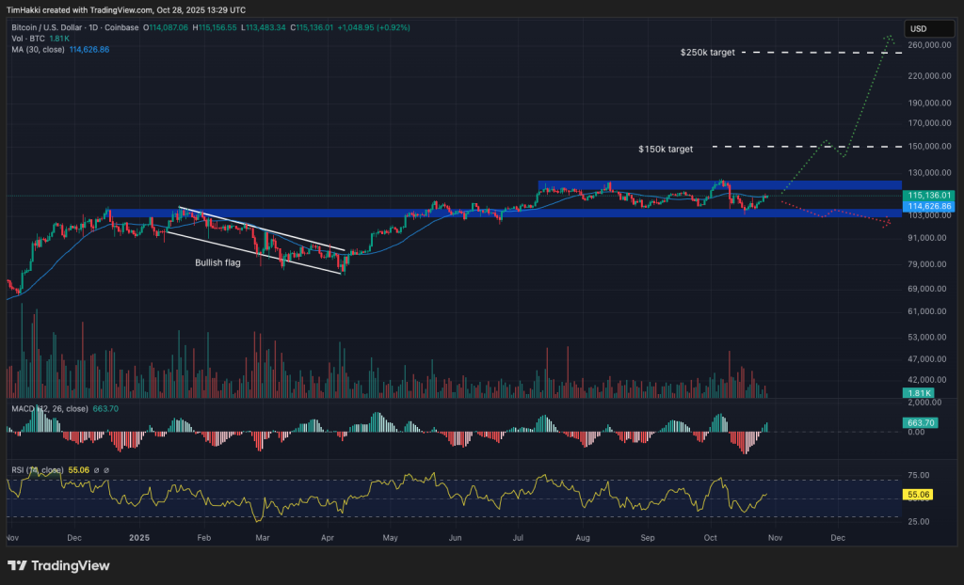Hide the RSI indicator with its eye icon
This screenshot has height=585, width=964.
coord(97,469)
